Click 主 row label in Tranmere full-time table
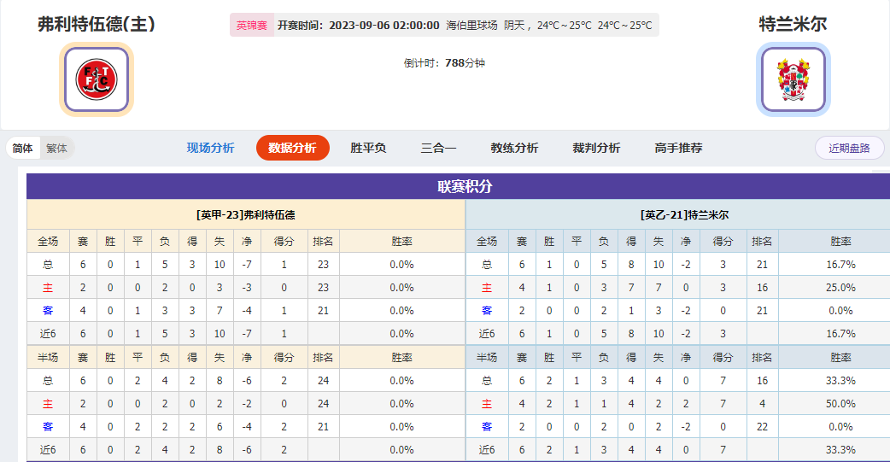Image resolution: width=890 pixels, height=462 pixels. click(487, 288)
